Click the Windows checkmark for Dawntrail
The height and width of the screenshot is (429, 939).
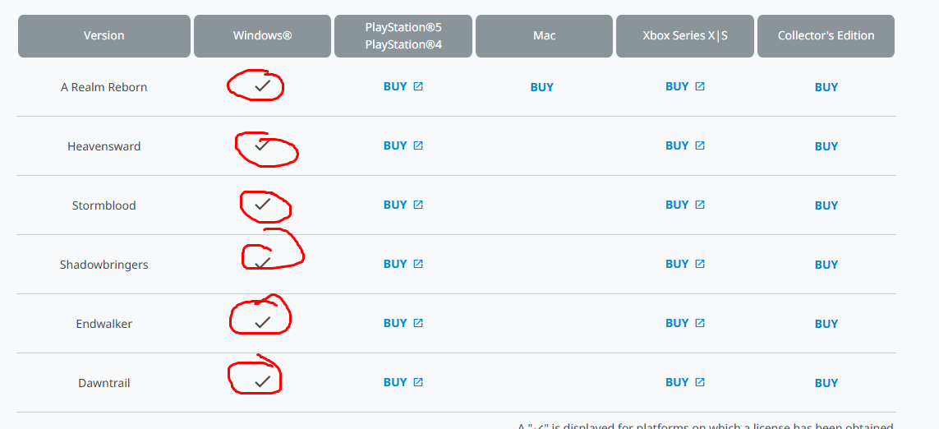click(x=263, y=381)
